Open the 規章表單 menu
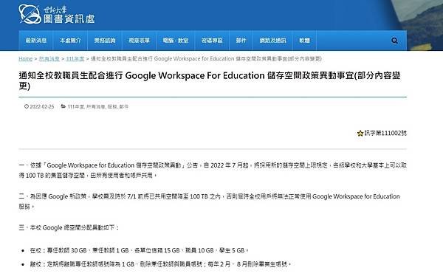443x279 pixels. point(139,41)
